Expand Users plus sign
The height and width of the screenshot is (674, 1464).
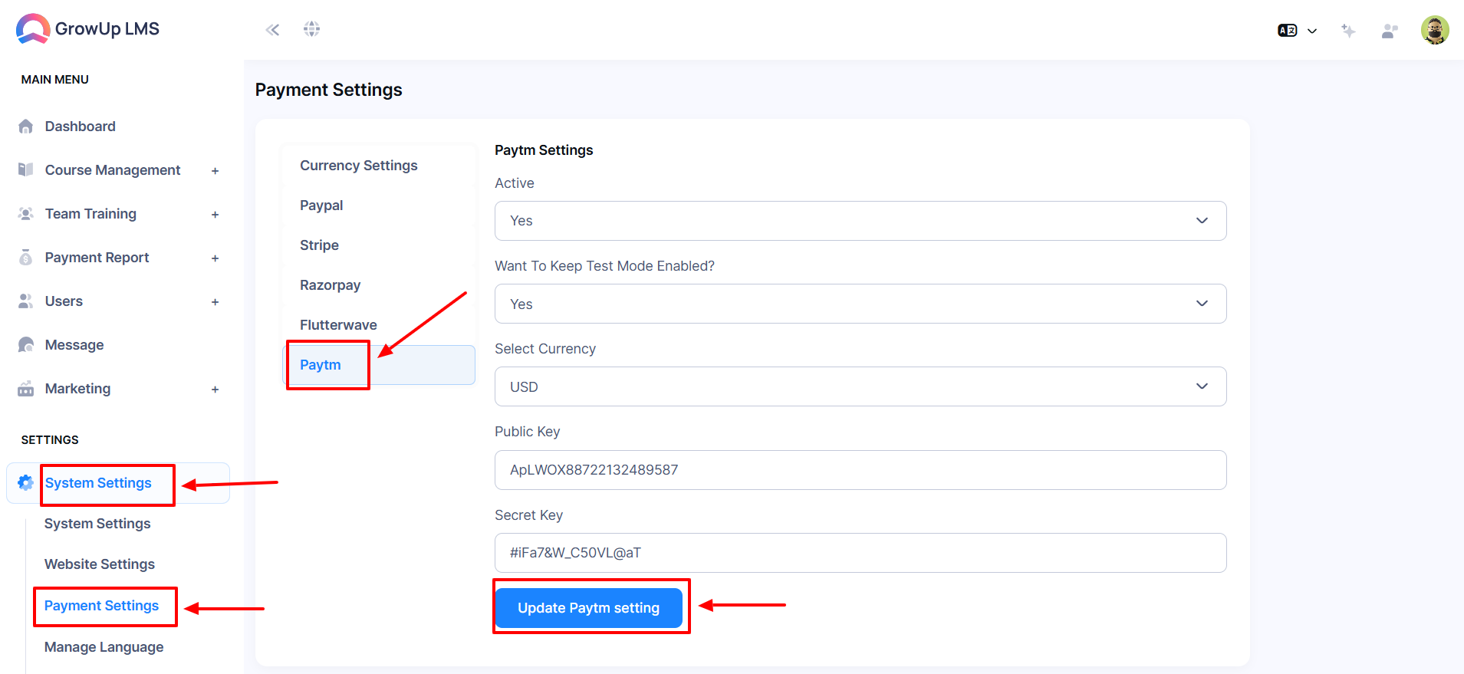tap(215, 302)
